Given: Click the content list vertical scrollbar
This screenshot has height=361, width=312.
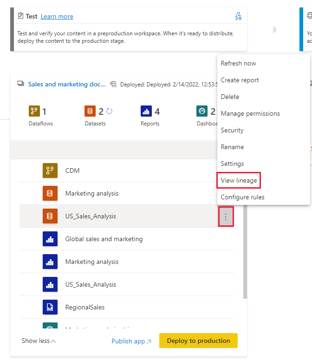Looking at the screenshot, I should click(x=245, y=252).
